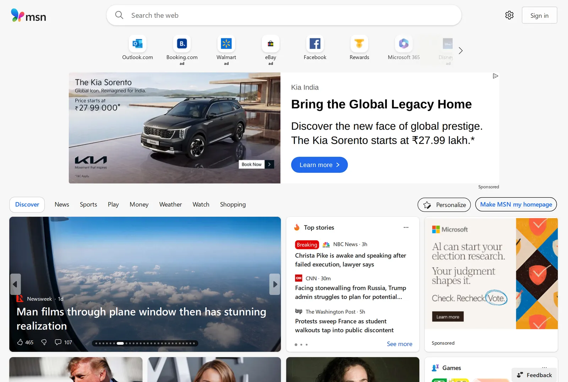This screenshot has height=382, width=568.
Task: Click See more in Top stories
Action: tap(399, 344)
